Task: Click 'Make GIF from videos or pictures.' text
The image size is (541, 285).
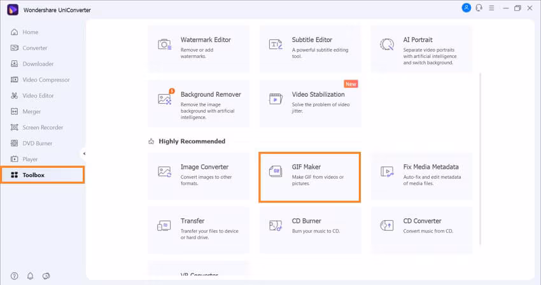Action: [318, 180]
